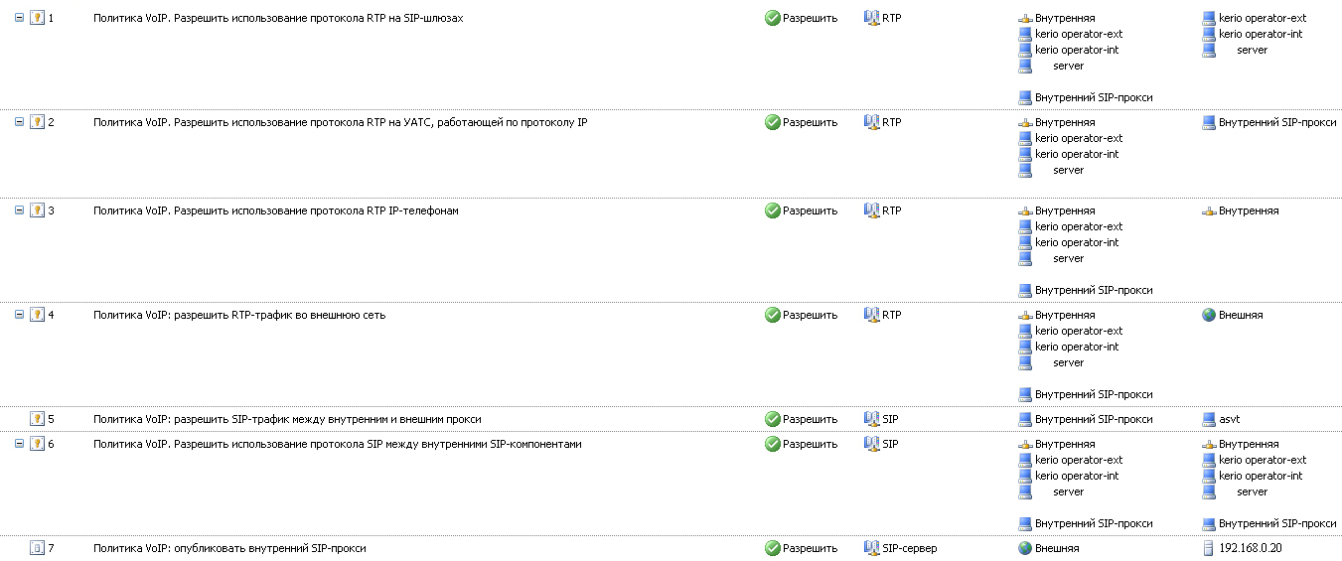The image size is (1342, 561).
Task: Select Внутренняя interface source in rule 1
Action: [x=1065, y=18]
